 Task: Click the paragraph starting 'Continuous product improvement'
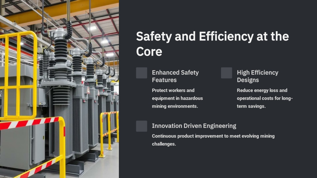213,140
